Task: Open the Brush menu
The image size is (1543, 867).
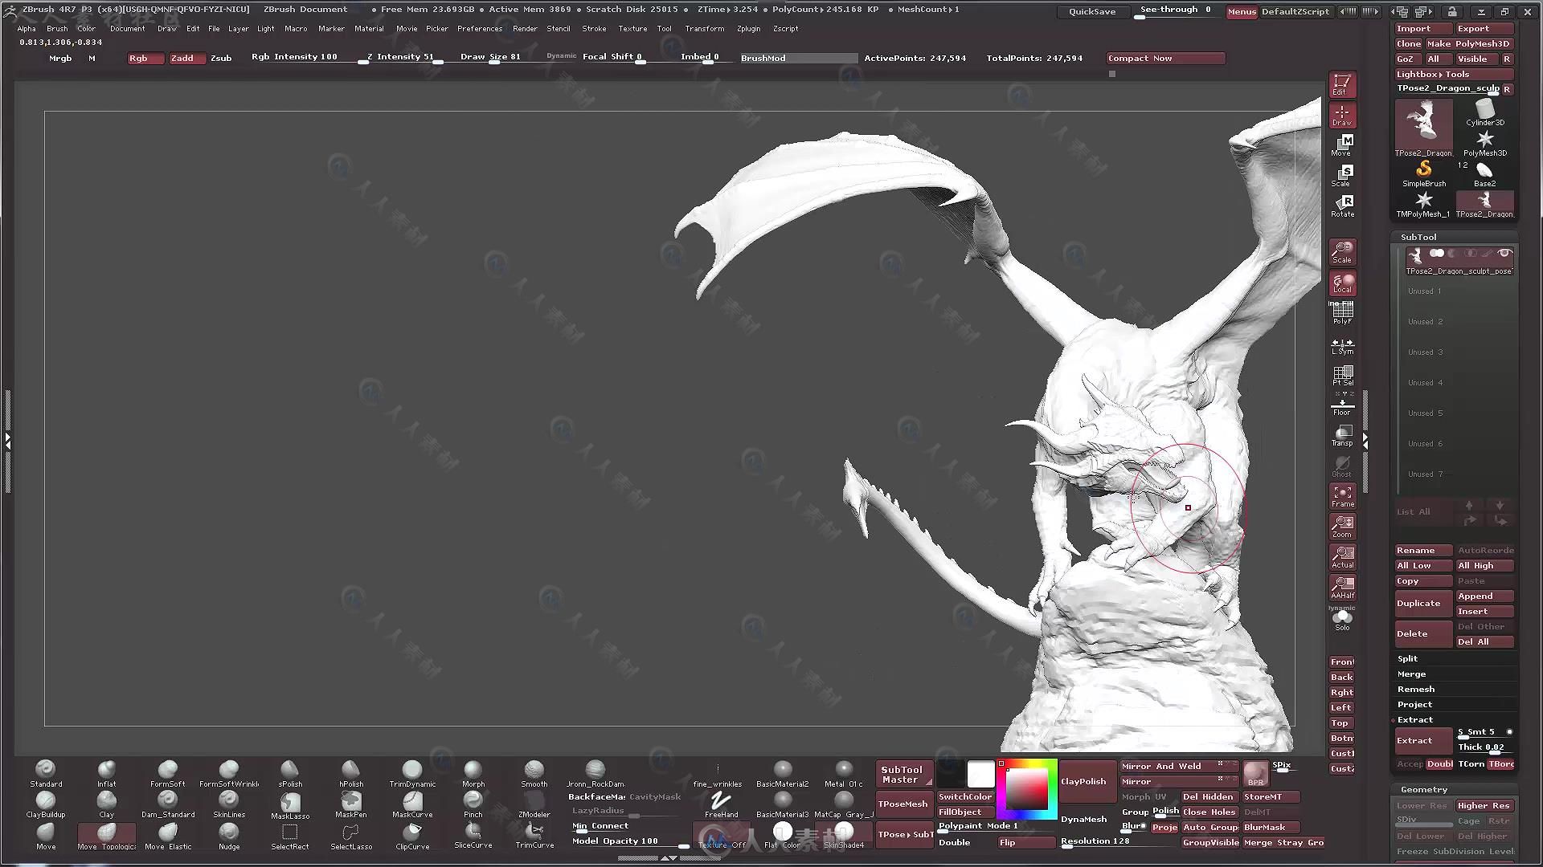Action: (x=57, y=28)
